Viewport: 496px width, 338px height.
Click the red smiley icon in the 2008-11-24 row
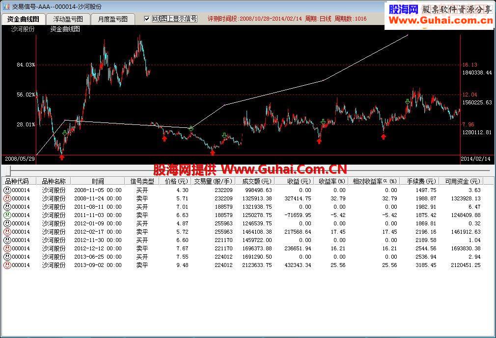(x=7, y=198)
